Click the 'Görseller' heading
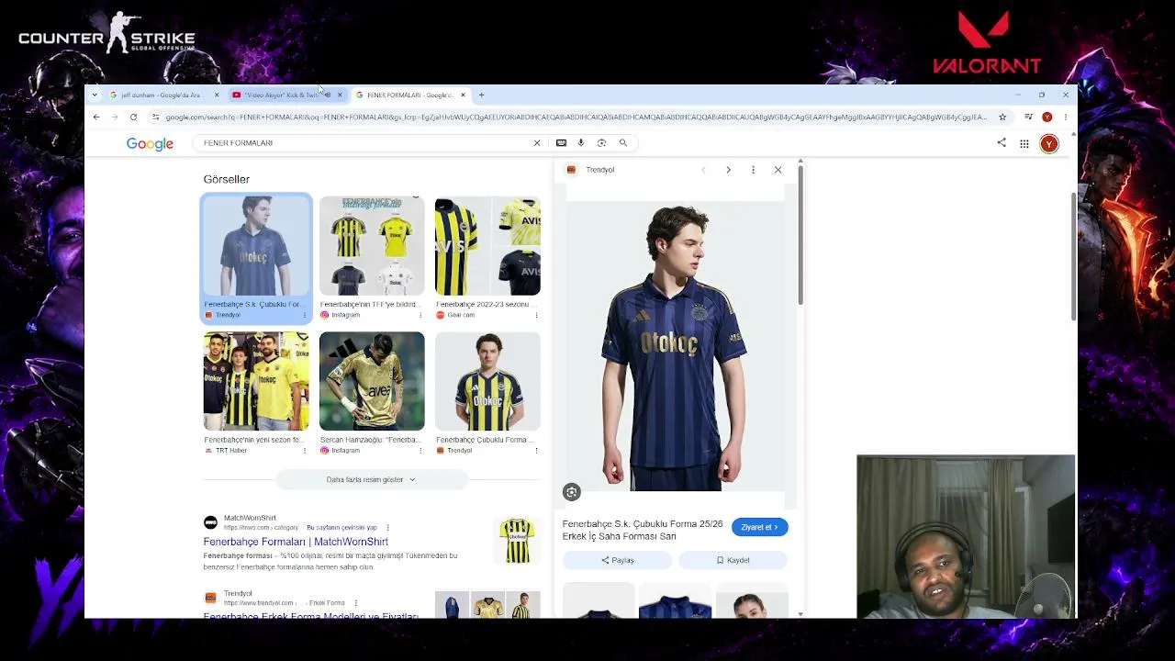 pyautogui.click(x=226, y=179)
